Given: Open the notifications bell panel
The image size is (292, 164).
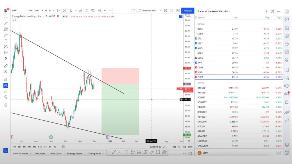Looking at the screenshot, I should [x=287, y=102].
